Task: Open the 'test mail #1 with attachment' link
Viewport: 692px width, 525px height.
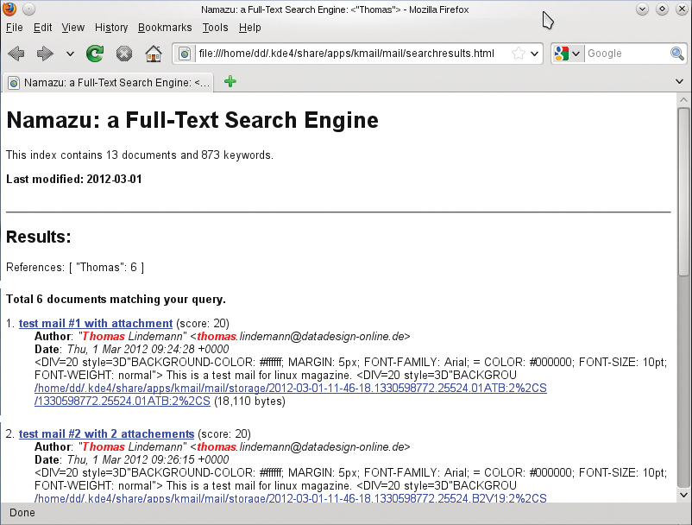Action: tap(96, 323)
